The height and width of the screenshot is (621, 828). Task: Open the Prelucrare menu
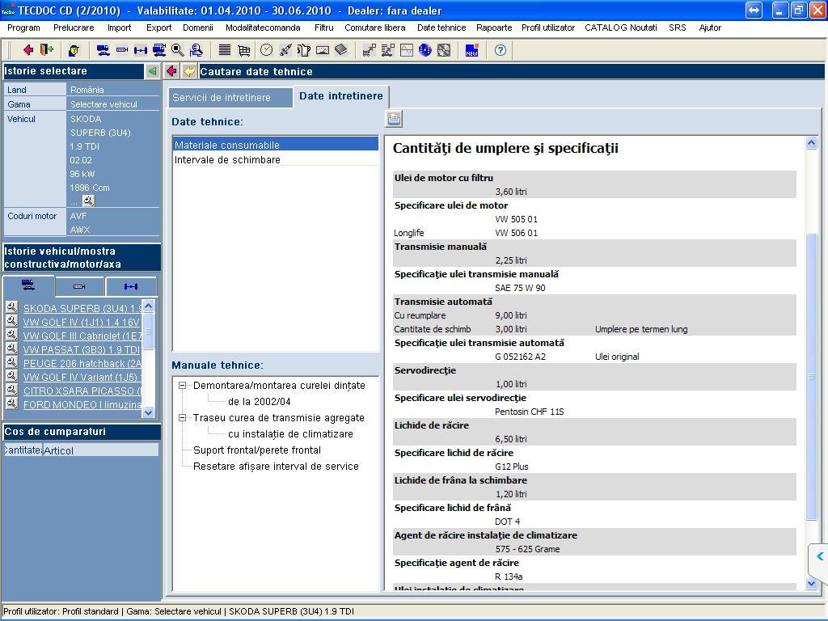(x=74, y=28)
